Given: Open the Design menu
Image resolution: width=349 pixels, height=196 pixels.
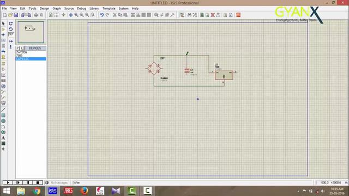Looking at the screenshot, I should 44,9.
